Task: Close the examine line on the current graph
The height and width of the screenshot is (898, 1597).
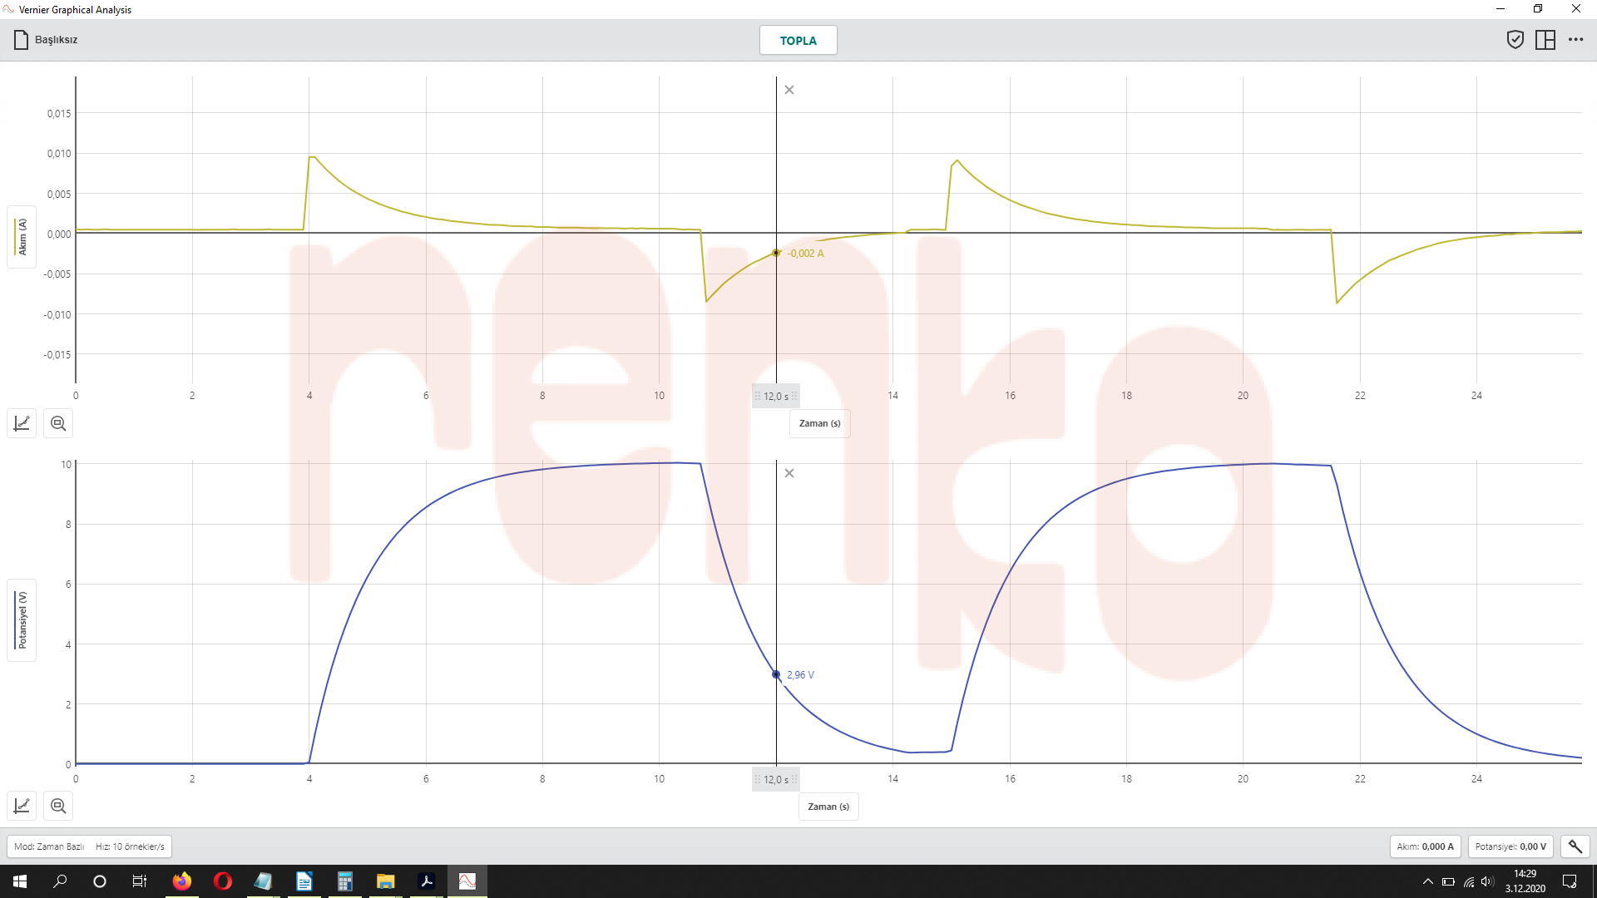Action: 789,90
